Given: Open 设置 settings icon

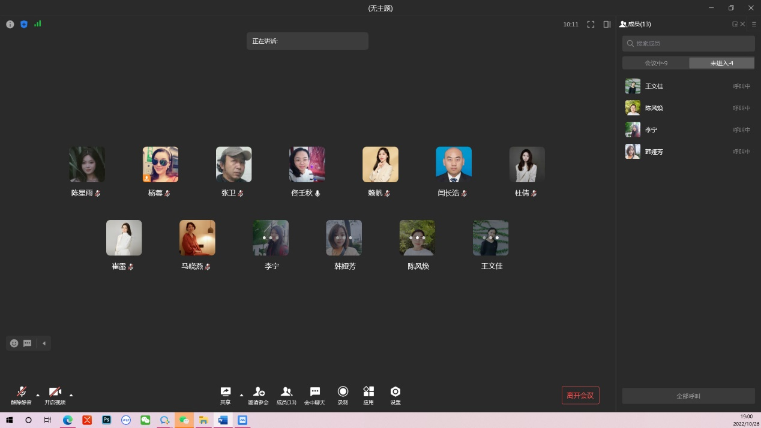Looking at the screenshot, I should coord(395,392).
